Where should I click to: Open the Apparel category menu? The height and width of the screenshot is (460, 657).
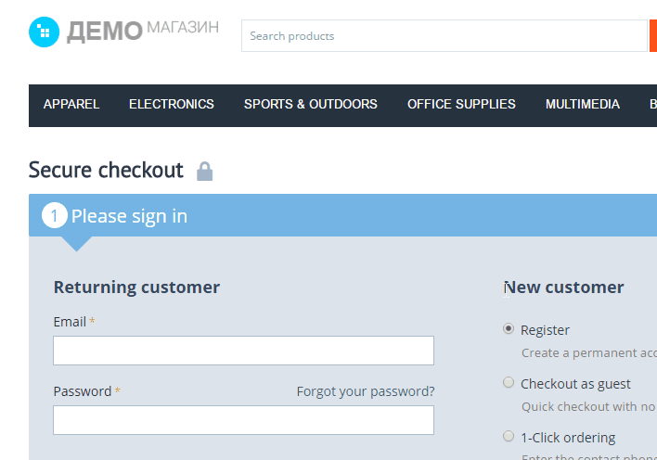click(71, 104)
